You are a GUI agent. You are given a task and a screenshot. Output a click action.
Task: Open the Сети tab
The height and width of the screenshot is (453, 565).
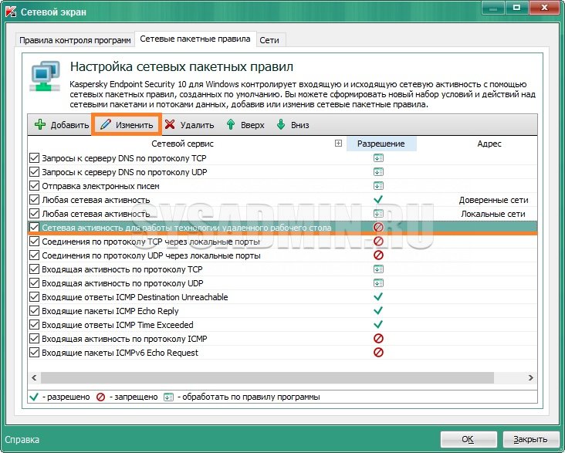point(269,39)
